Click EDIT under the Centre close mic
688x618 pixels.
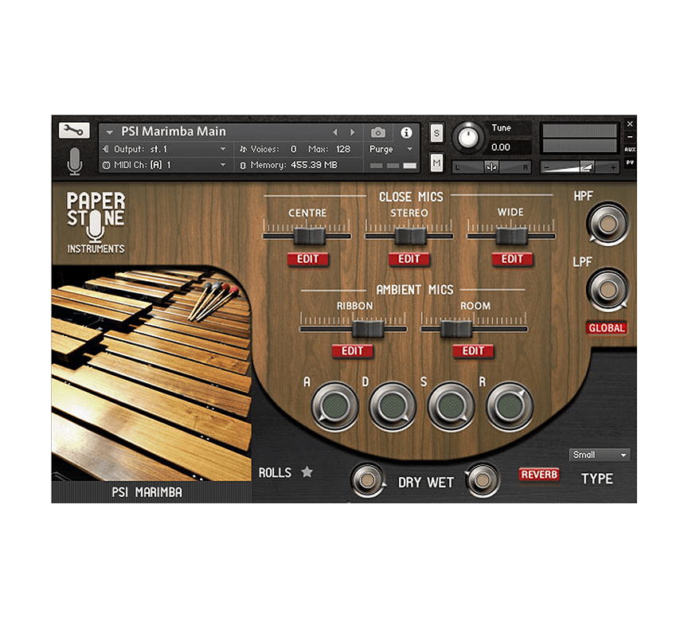click(307, 259)
